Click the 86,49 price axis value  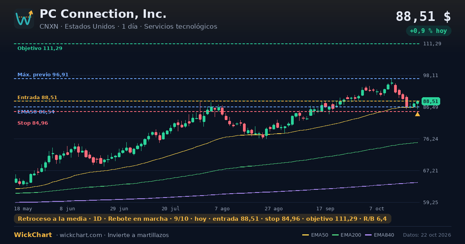431,107
